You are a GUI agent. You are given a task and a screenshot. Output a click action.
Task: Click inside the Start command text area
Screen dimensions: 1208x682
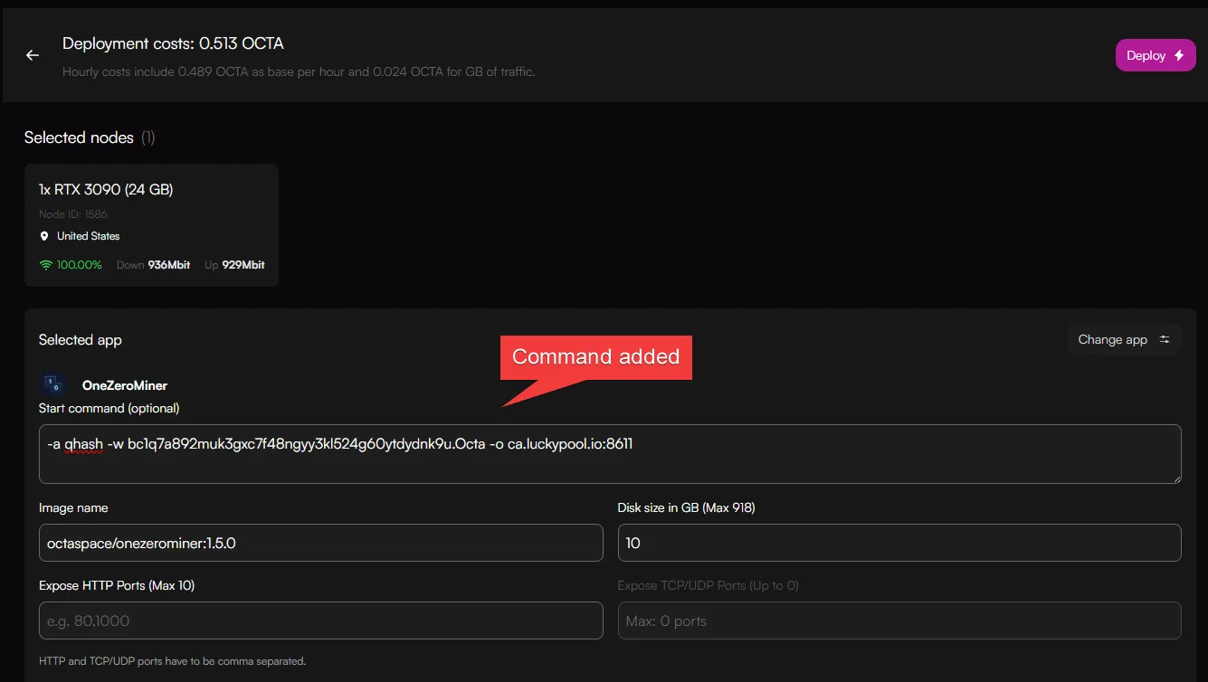[610, 454]
